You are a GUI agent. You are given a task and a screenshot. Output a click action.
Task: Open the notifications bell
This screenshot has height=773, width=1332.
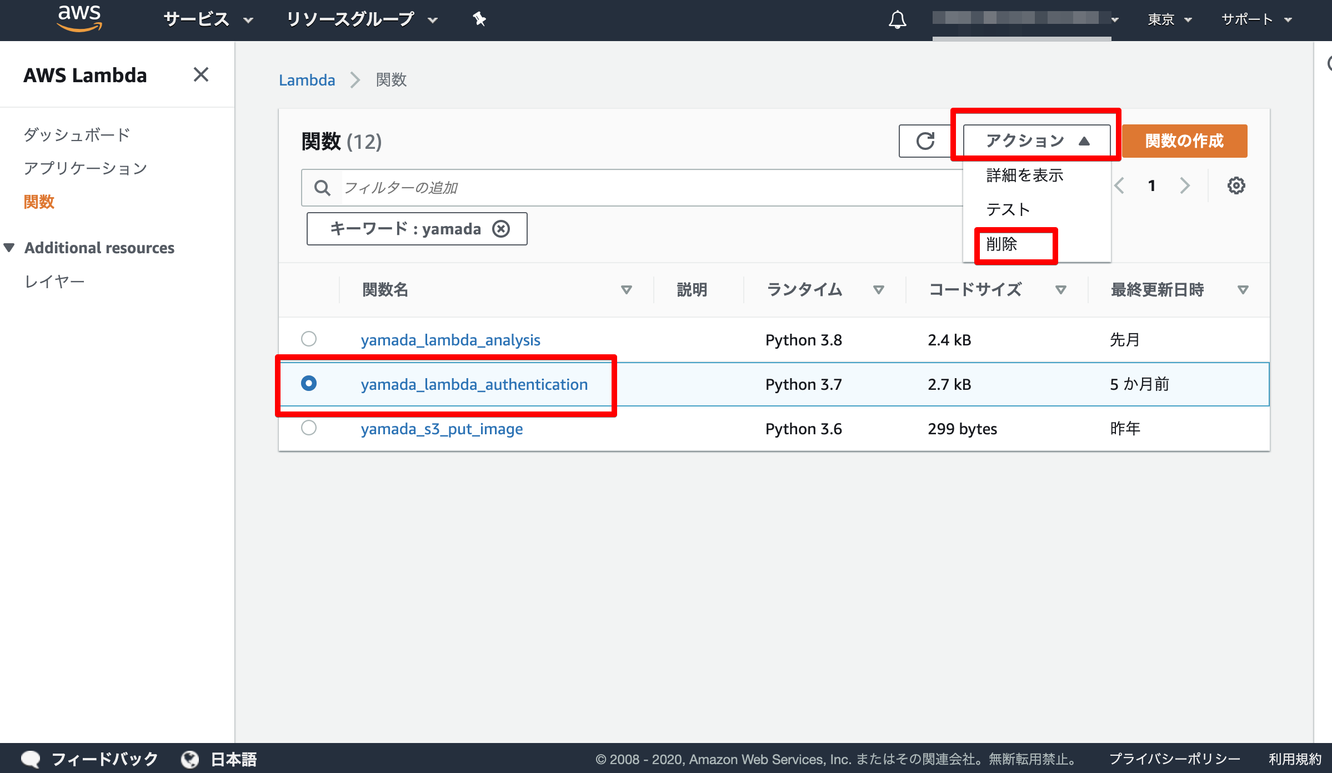897,19
